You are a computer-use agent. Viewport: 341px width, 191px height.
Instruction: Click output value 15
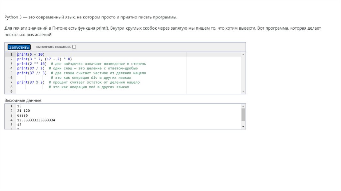pos(19,106)
